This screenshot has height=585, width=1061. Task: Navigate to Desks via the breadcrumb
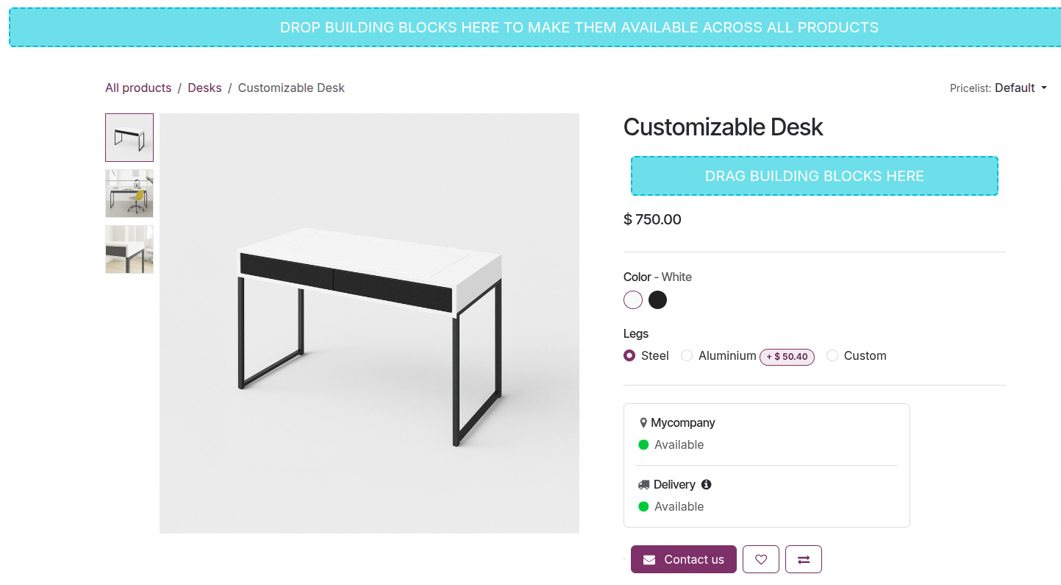204,88
